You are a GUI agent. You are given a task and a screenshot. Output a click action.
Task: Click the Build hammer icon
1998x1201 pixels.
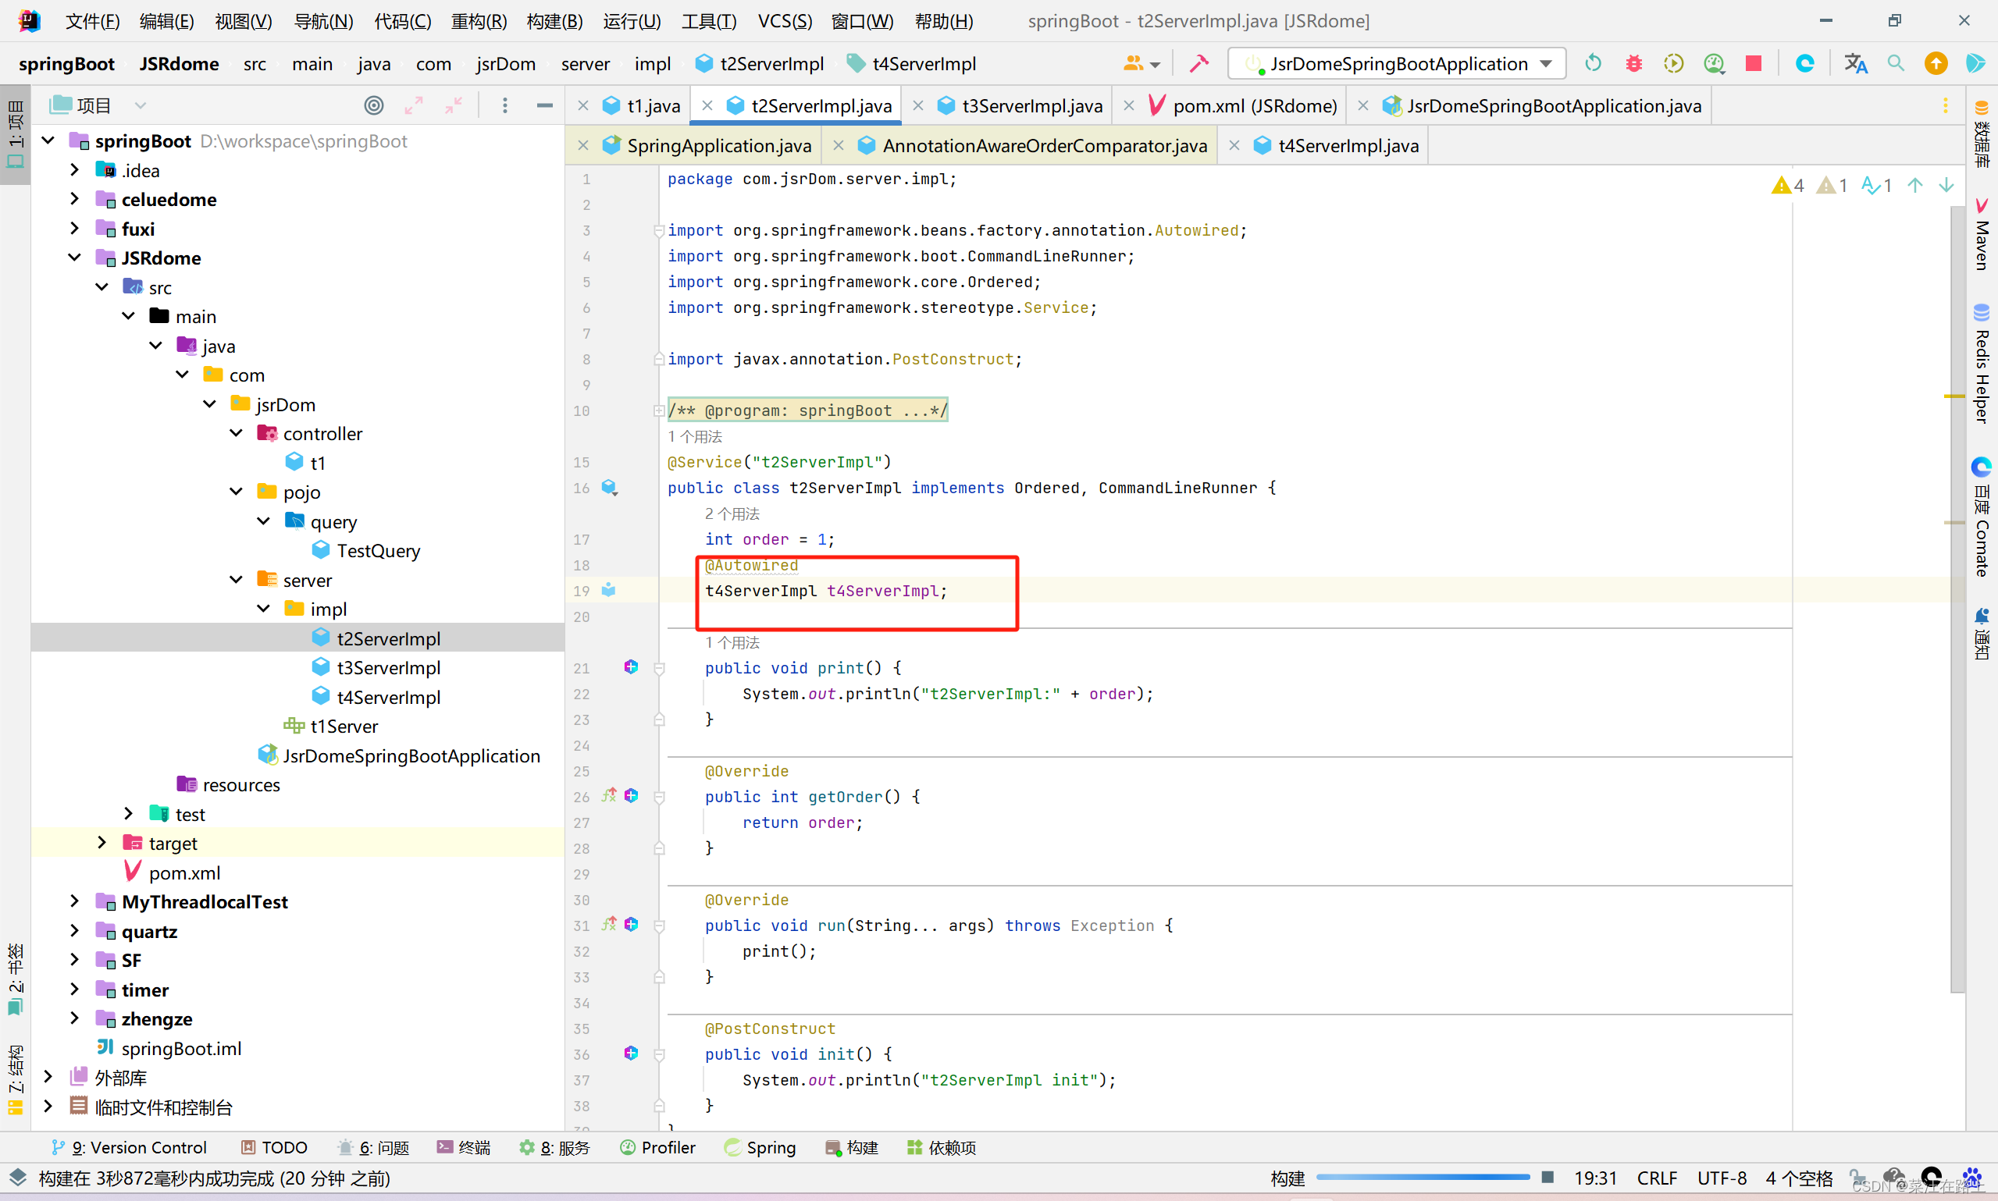pyautogui.click(x=1199, y=63)
